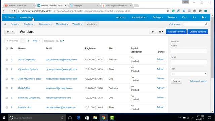Expand the dropdown arrow beside back button
The height and width of the screenshot is (121, 215).
point(13,32)
